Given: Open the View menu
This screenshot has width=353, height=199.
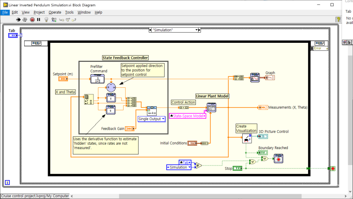Looking at the screenshot, I should pyautogui.click(x=26, y=12).
